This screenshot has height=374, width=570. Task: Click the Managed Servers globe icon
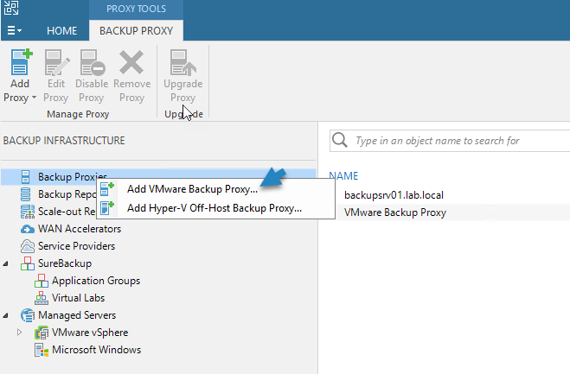[x=28, y=315]
